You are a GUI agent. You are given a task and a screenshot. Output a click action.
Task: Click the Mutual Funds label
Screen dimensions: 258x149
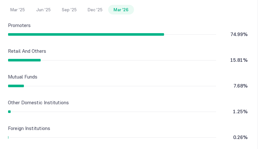click(x=23, y=77)
